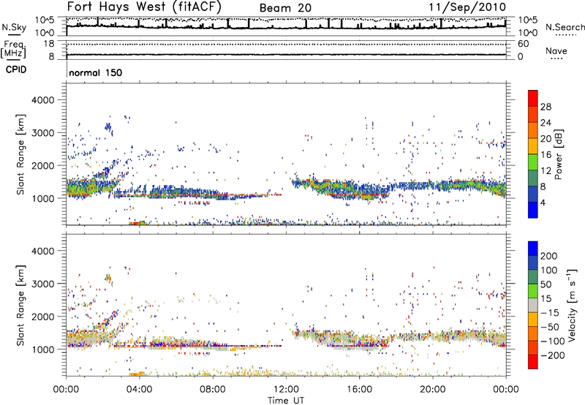Pick the gray segment of velocity colorbar
This screenshot has height=405, width=585.
click(533, 305)
